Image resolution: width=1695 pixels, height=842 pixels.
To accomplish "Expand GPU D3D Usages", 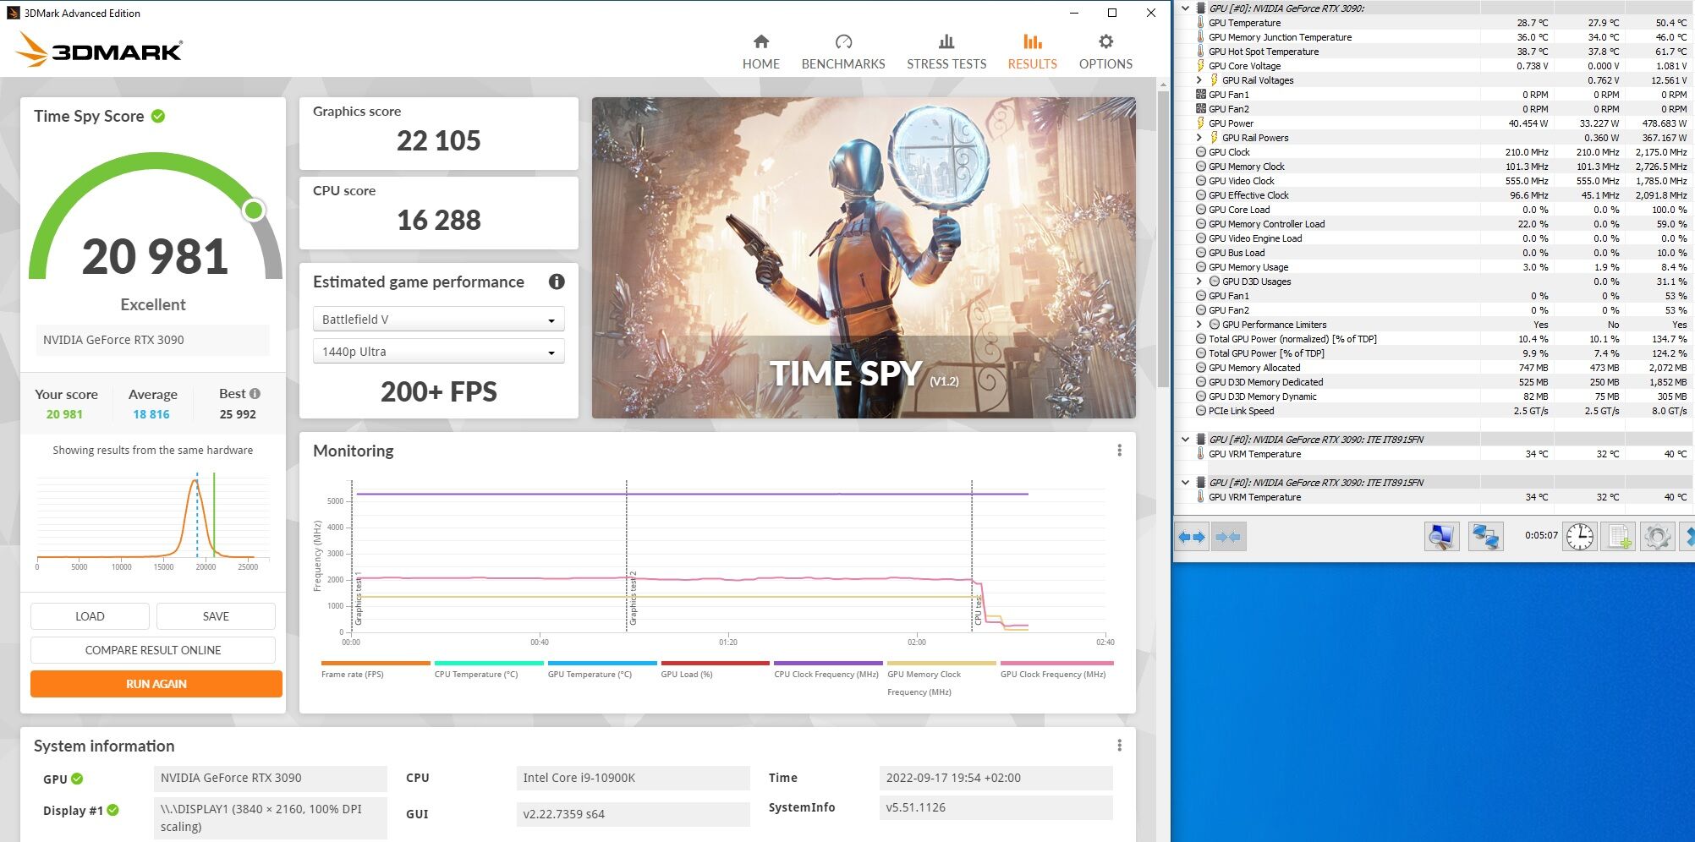I will coord(1199,282).
